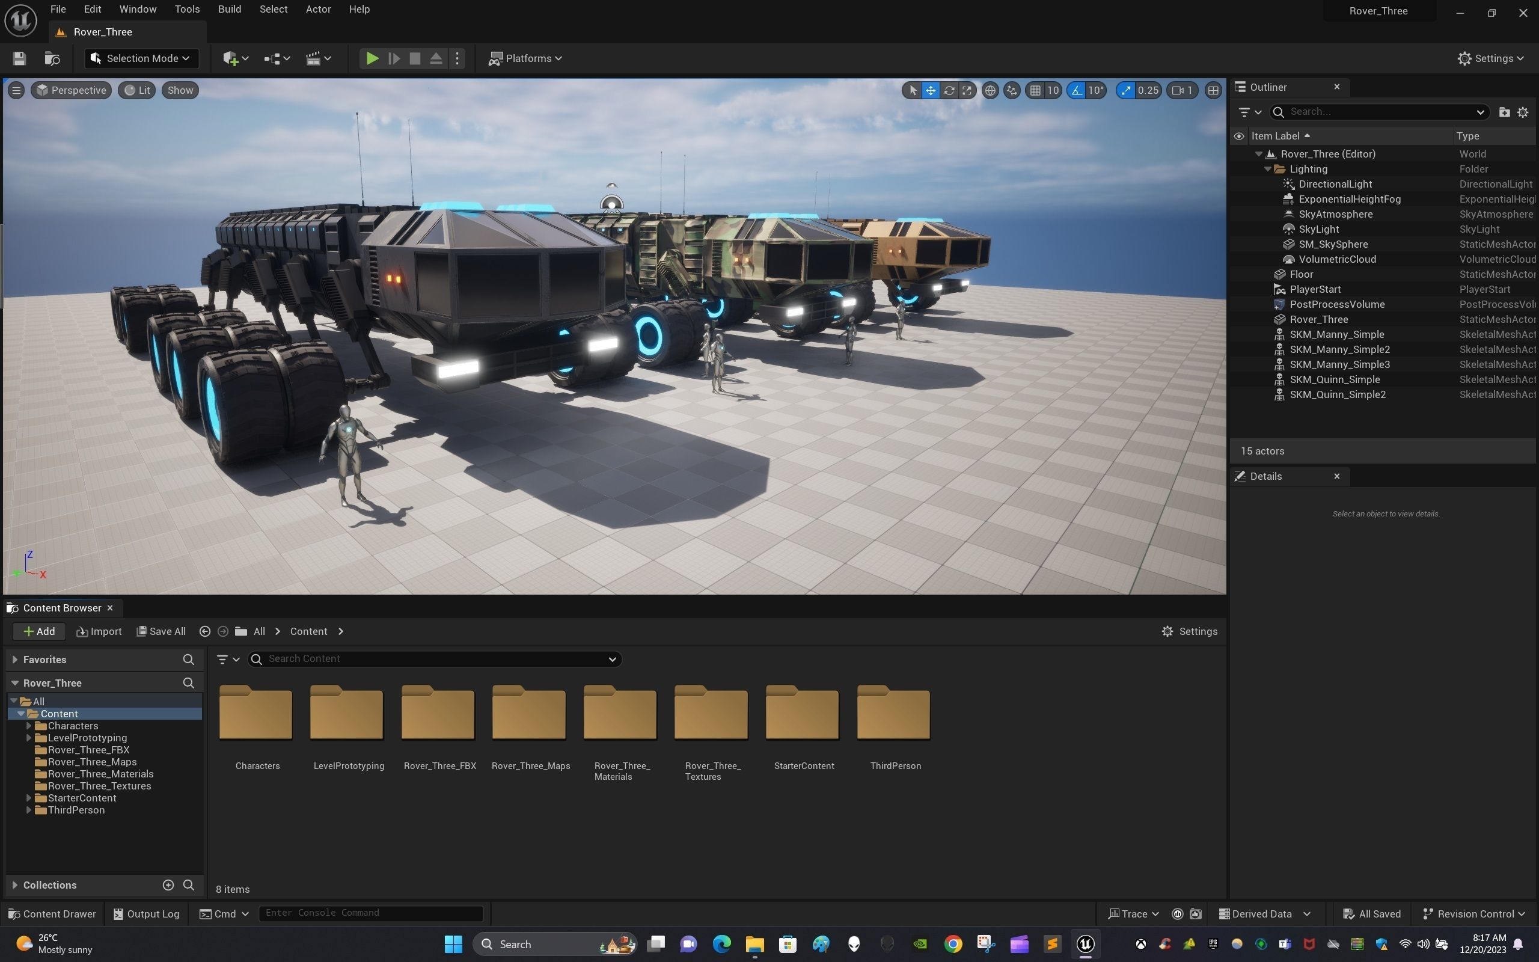Select the scale gizmo tool
The height and width of the screenshot is (962, 1539).
[x=967, y=90]
